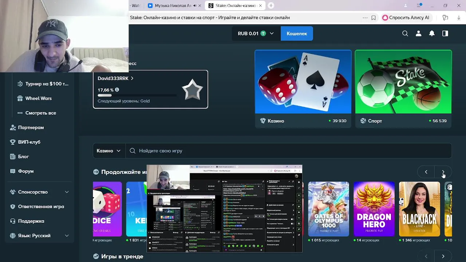The width and height of the screenshot is (466, 262).
Task: Switch to the Watc browser tab
Action: coord(136,5)
